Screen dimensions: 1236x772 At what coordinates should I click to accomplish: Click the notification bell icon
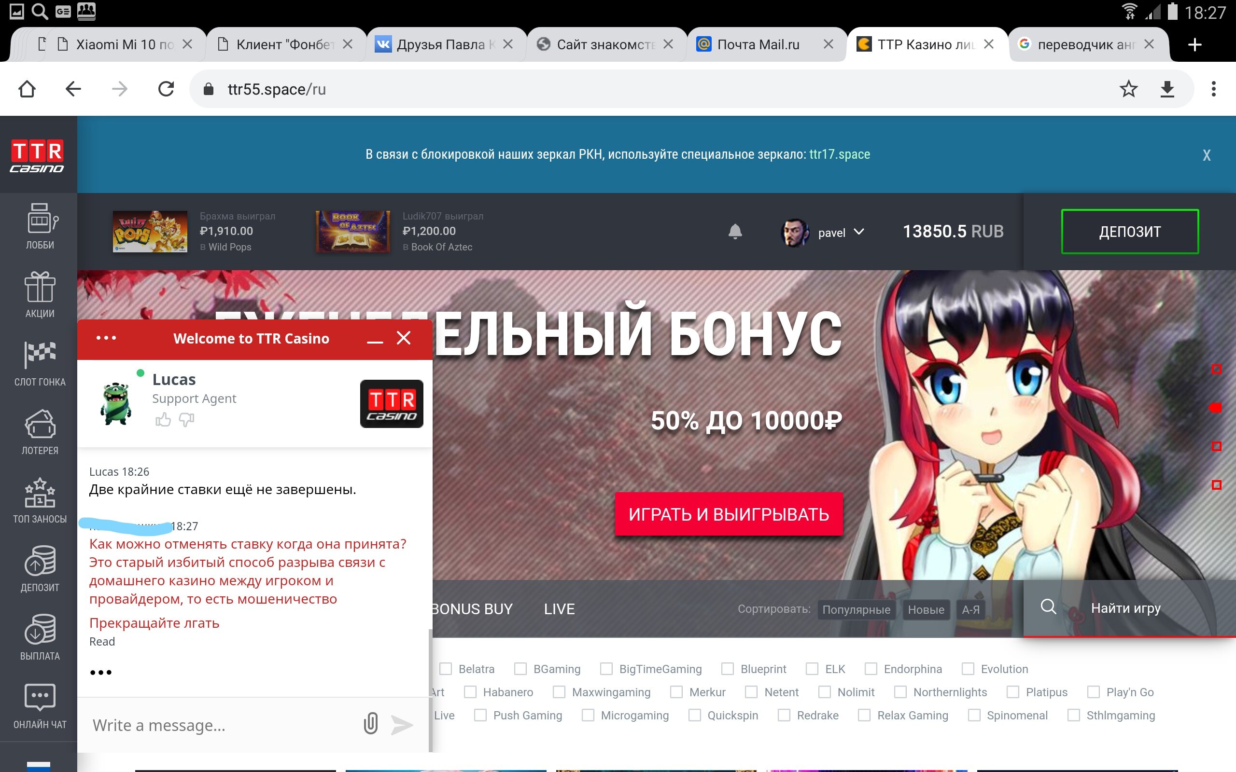tap(735, 232)
